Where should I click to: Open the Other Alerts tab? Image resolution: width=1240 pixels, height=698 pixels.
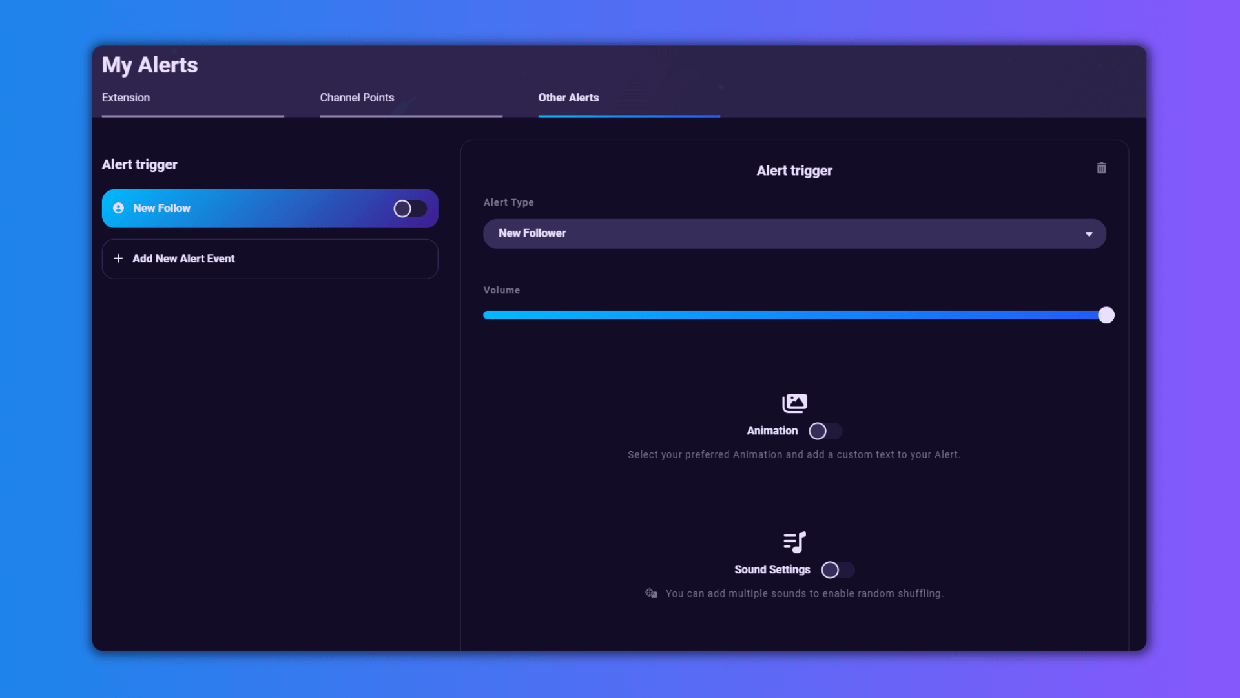click(568, 97)
